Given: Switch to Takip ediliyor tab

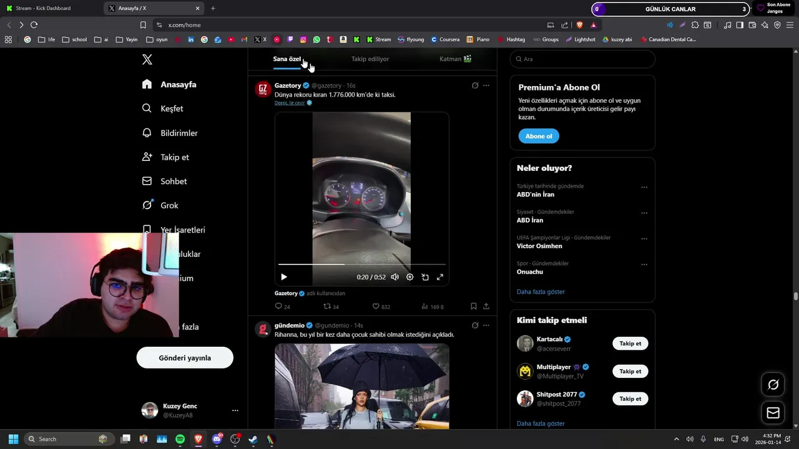Looking at the screenshot, I should pyautogui.click(x=370, y=59).
